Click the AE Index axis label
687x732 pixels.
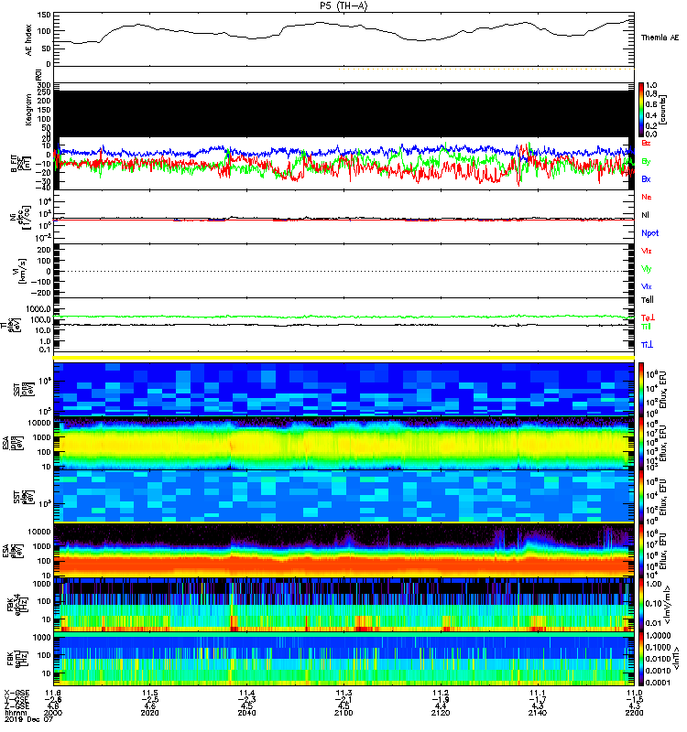[x=29, y=39]
